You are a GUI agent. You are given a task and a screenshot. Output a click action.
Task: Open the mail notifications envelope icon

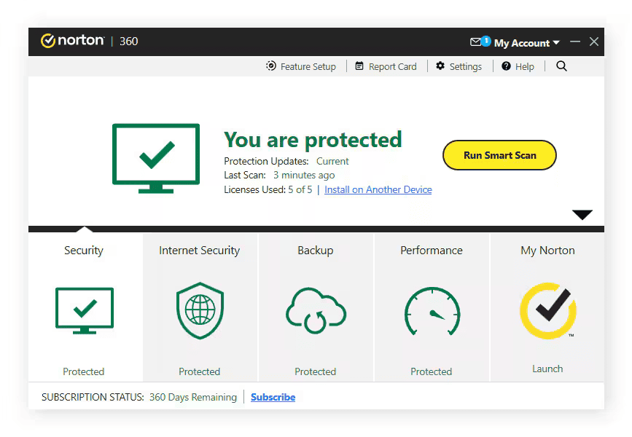[475, 42]
